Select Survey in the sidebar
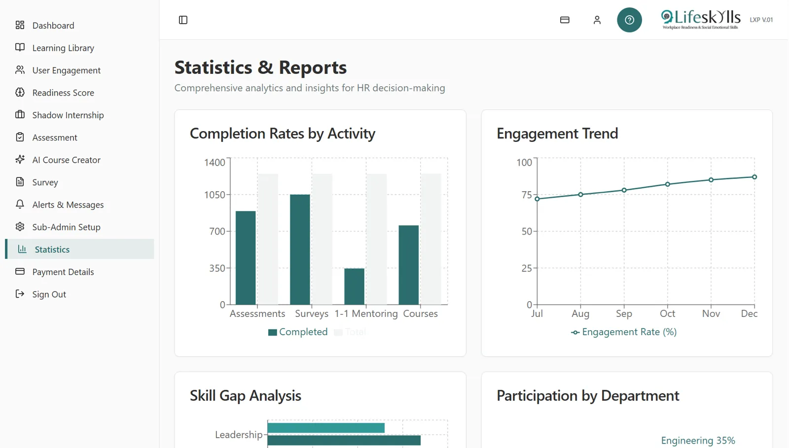 [79, 182]
